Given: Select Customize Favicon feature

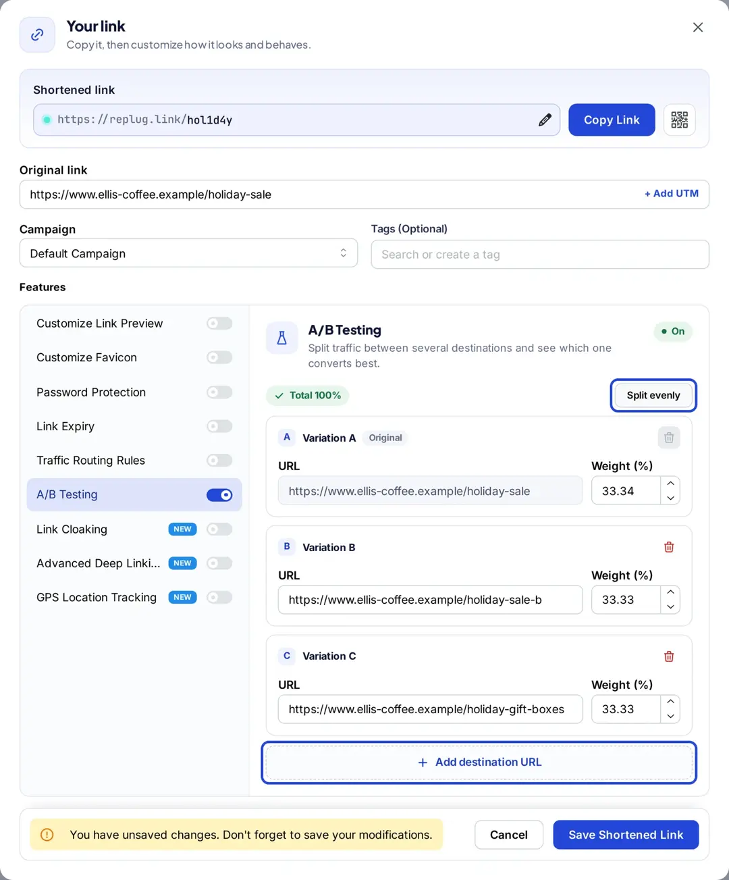Looking at the screenshot, I should point(134,357).
